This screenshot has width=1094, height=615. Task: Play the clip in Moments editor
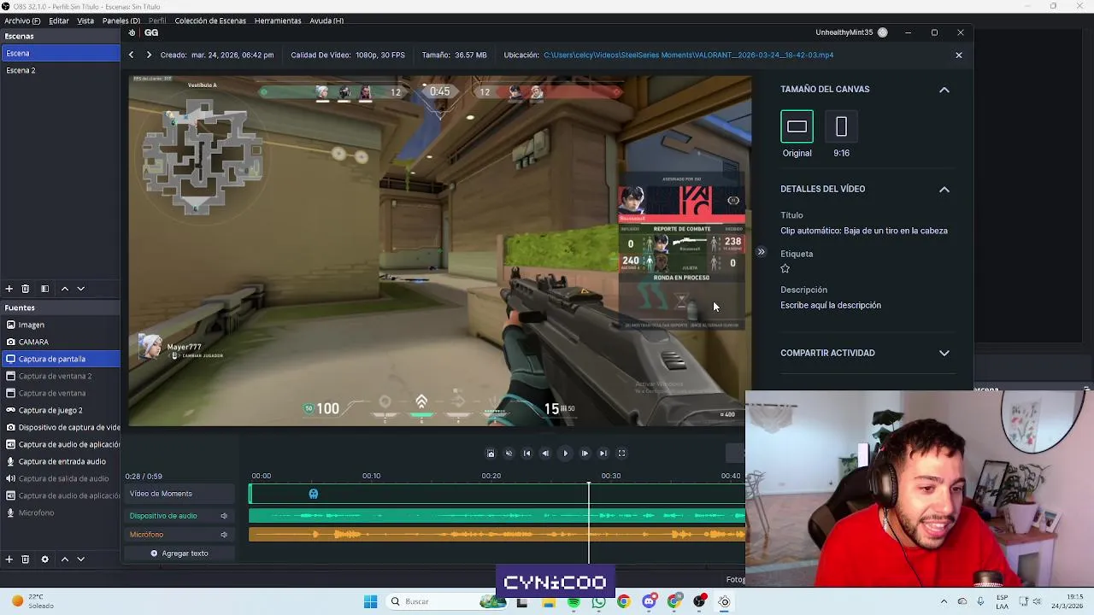(x=565, y=454)
